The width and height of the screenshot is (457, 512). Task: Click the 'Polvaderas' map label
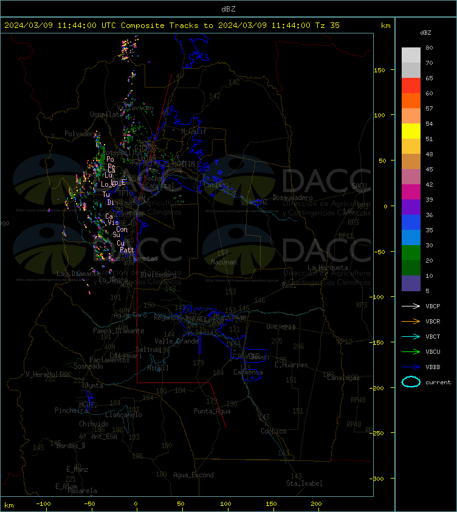click(83, 134)
